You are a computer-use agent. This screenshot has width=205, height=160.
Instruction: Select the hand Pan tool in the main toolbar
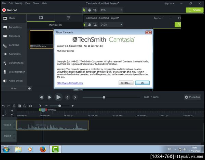click(x=90, y=10)
